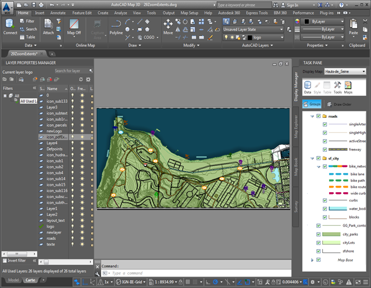Uncheck the city_parks layer checkbox
Image resolution: width=371 pixels, height=288 pixels.
(x=318, y=234)
